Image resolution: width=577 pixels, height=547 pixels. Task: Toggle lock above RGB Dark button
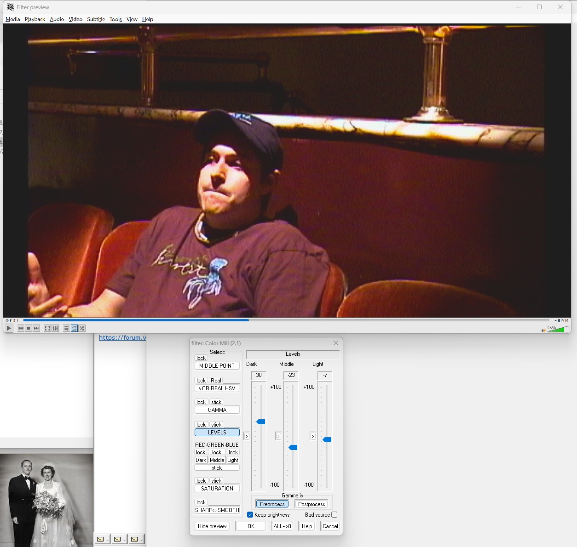[201, 452]
